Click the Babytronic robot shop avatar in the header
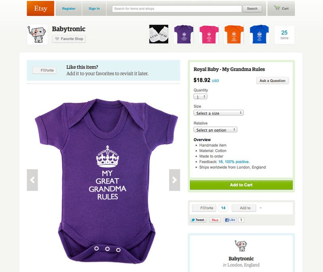323x272 pixels. (37, 34)
